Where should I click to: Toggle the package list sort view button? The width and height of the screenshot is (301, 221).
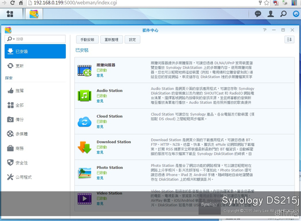coord(289,39)
